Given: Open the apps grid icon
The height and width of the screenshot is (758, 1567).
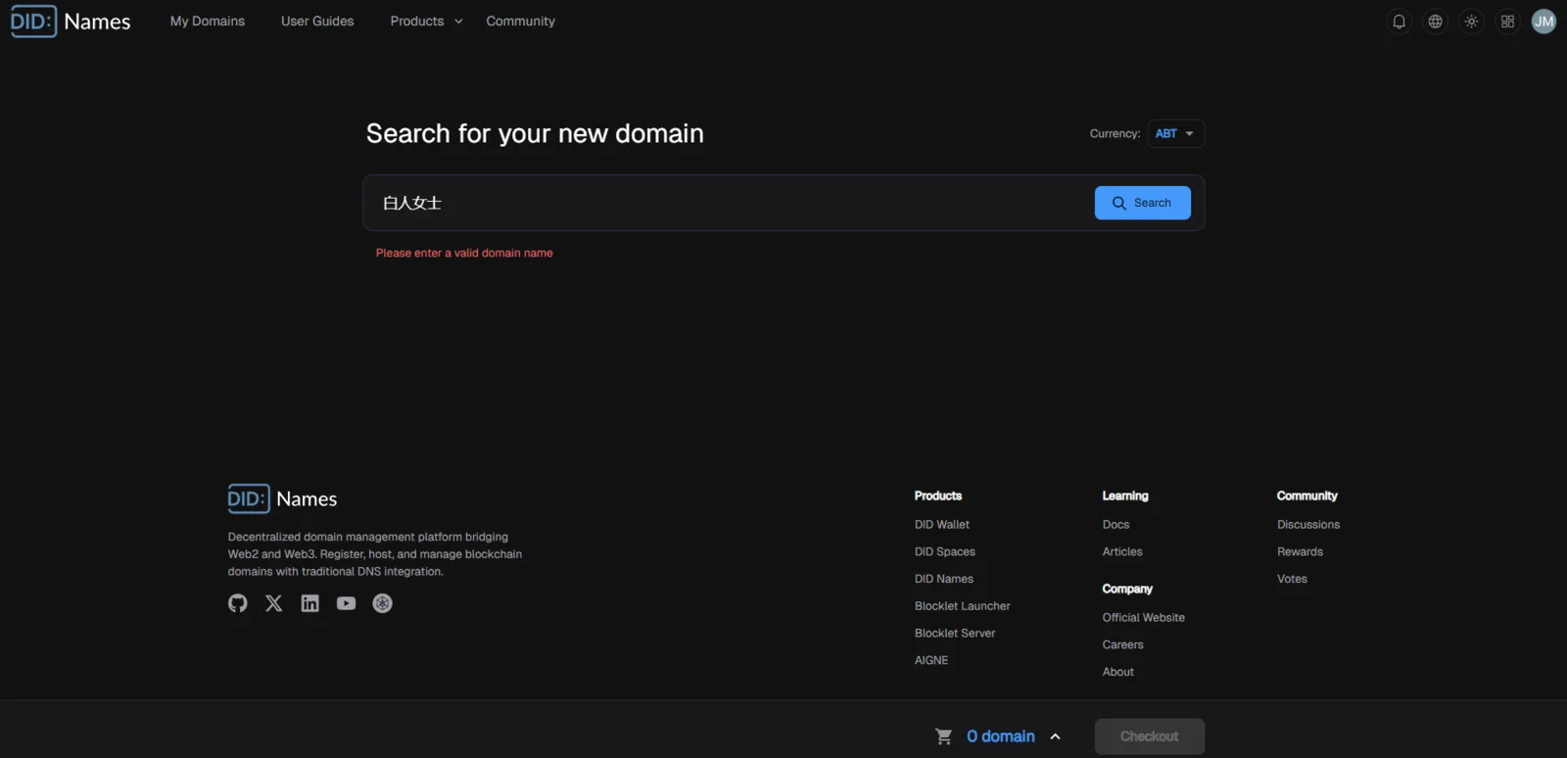Looking at the screenshot, I should [1508, 22].
